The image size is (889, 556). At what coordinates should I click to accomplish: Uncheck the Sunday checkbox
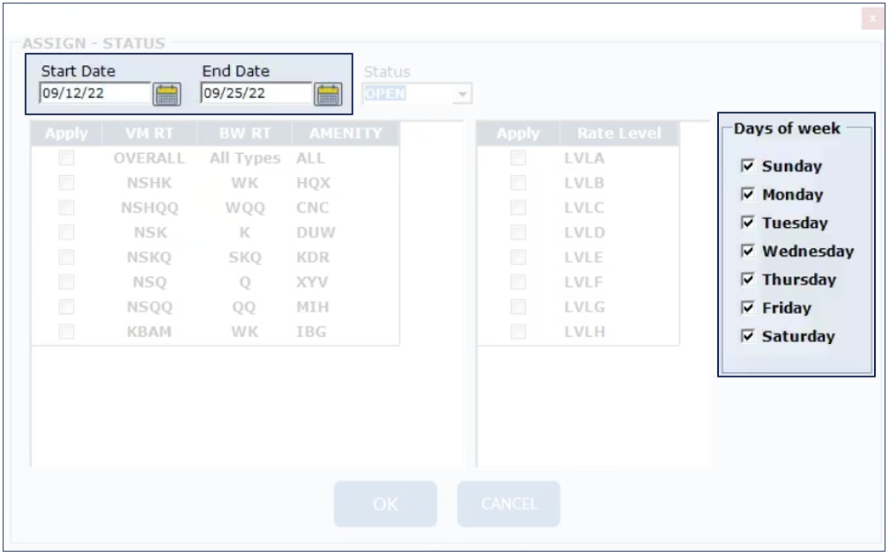[748, 165]
